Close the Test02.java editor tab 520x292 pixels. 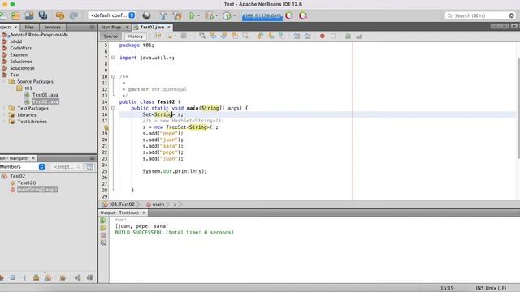pyautogui.click(x=169, y=27)
